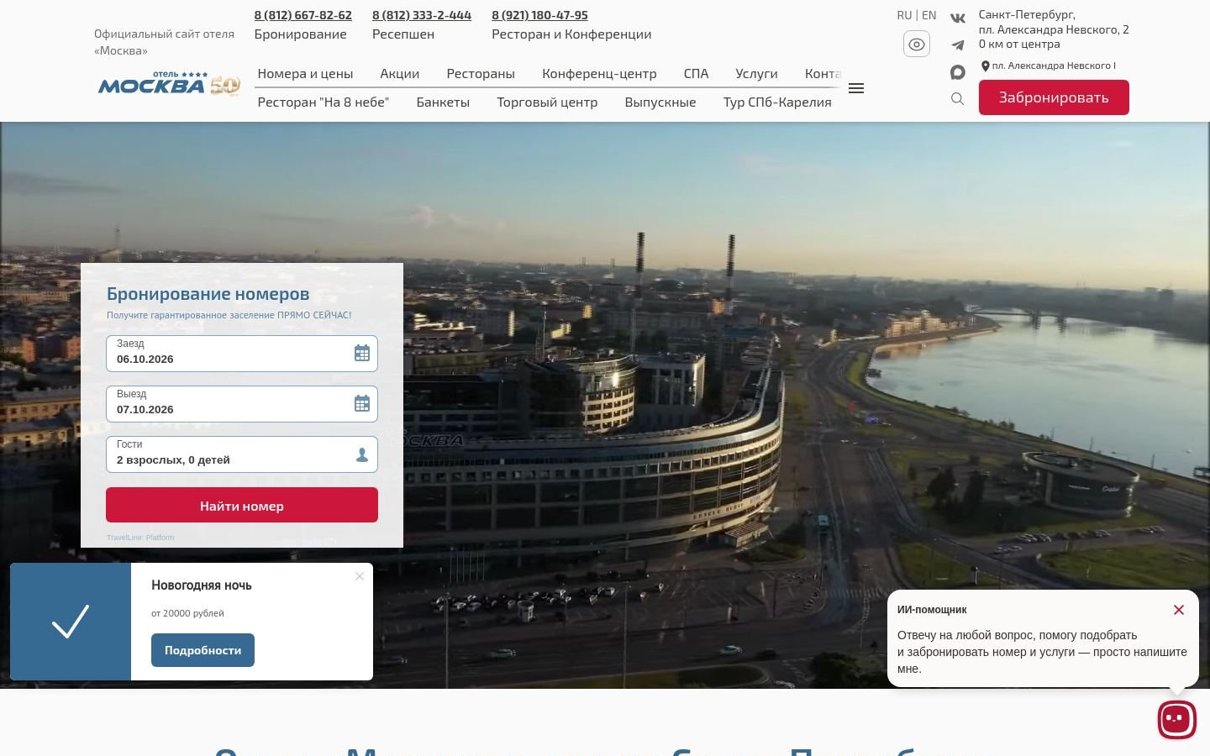
Task: Switch language to RU
Action: click(904, 15)
